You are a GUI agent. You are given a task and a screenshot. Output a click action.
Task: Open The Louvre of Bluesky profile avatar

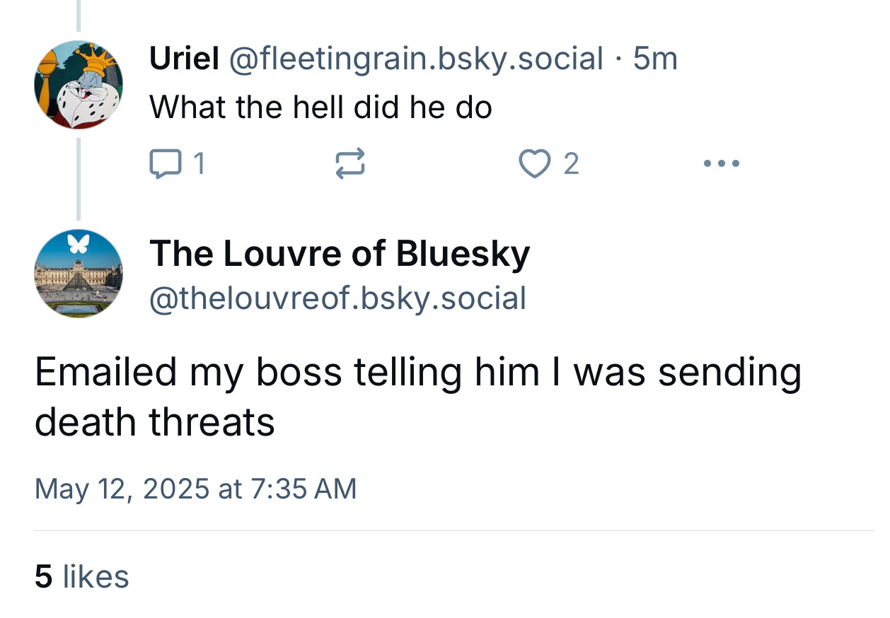click(78, 274)
